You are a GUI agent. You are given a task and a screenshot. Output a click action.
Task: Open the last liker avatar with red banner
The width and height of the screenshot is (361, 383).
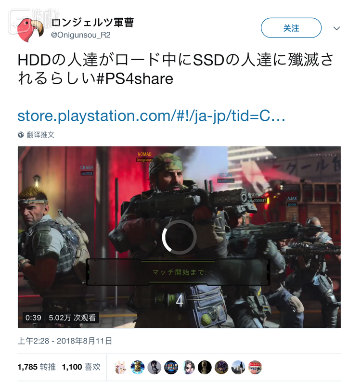[x=255, y=367]
